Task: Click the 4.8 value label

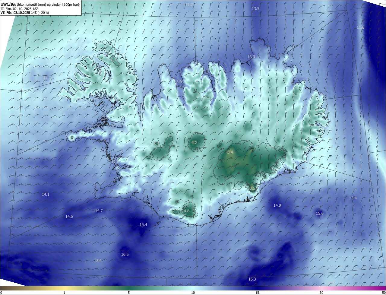Action: (187, 211)
